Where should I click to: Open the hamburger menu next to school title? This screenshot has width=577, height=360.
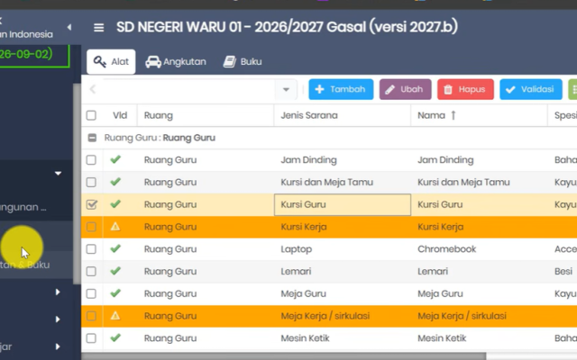pos(98,28)
